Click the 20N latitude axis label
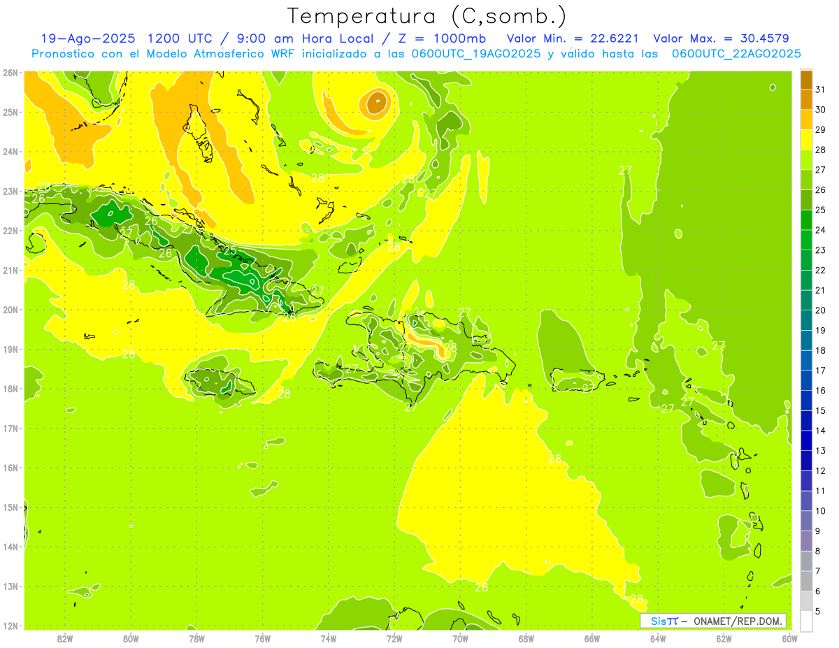Image resolution: width=839 pixels, height=648 pixels. pyautogui.click(x=10, y=310)
